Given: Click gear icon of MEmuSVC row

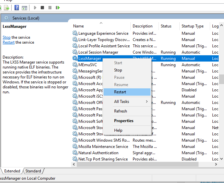Looking at the screenshot, I should pyautogui.click(x=75, y=65).
